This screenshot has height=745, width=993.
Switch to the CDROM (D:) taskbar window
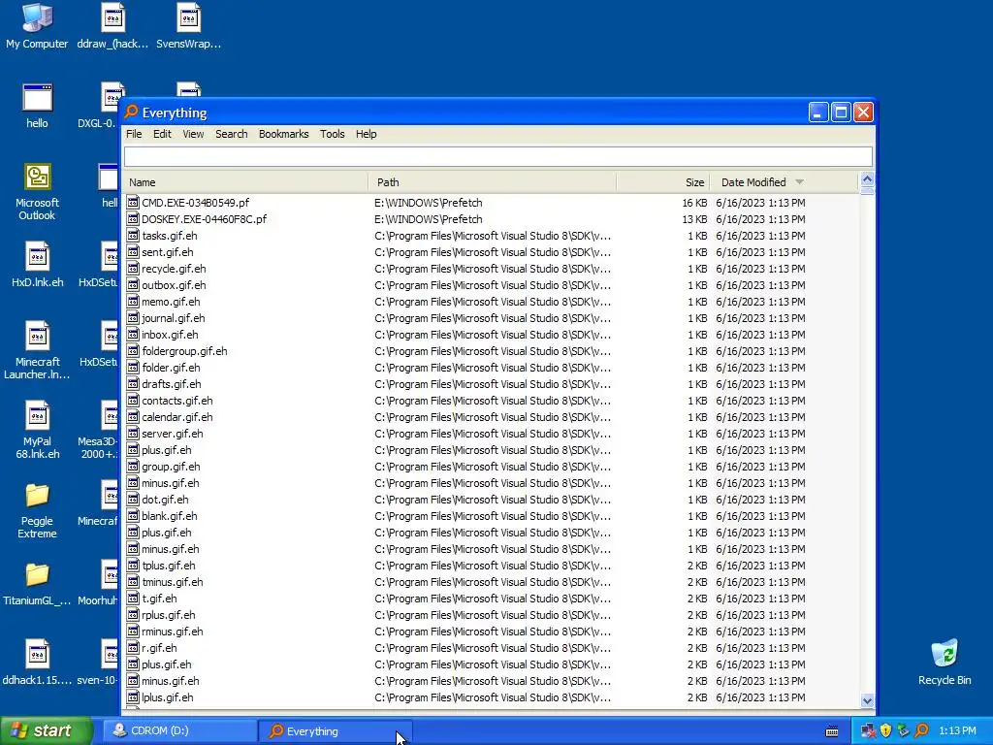(178, 730)
